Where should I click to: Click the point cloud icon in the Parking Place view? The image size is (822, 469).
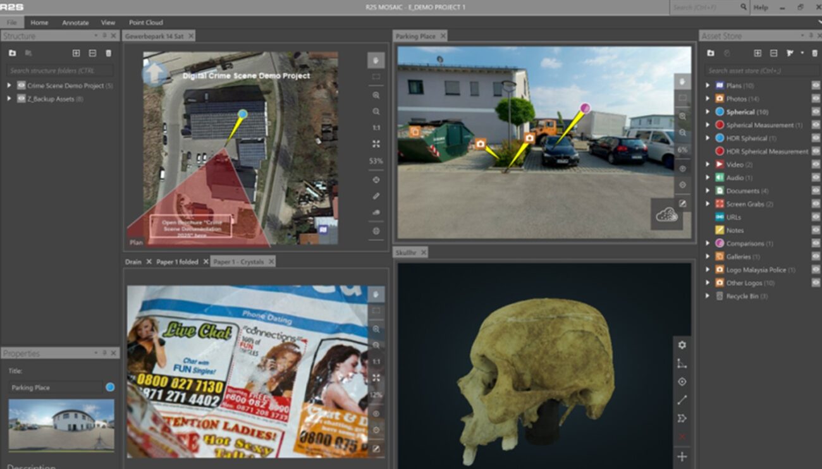tap(666, 215)
